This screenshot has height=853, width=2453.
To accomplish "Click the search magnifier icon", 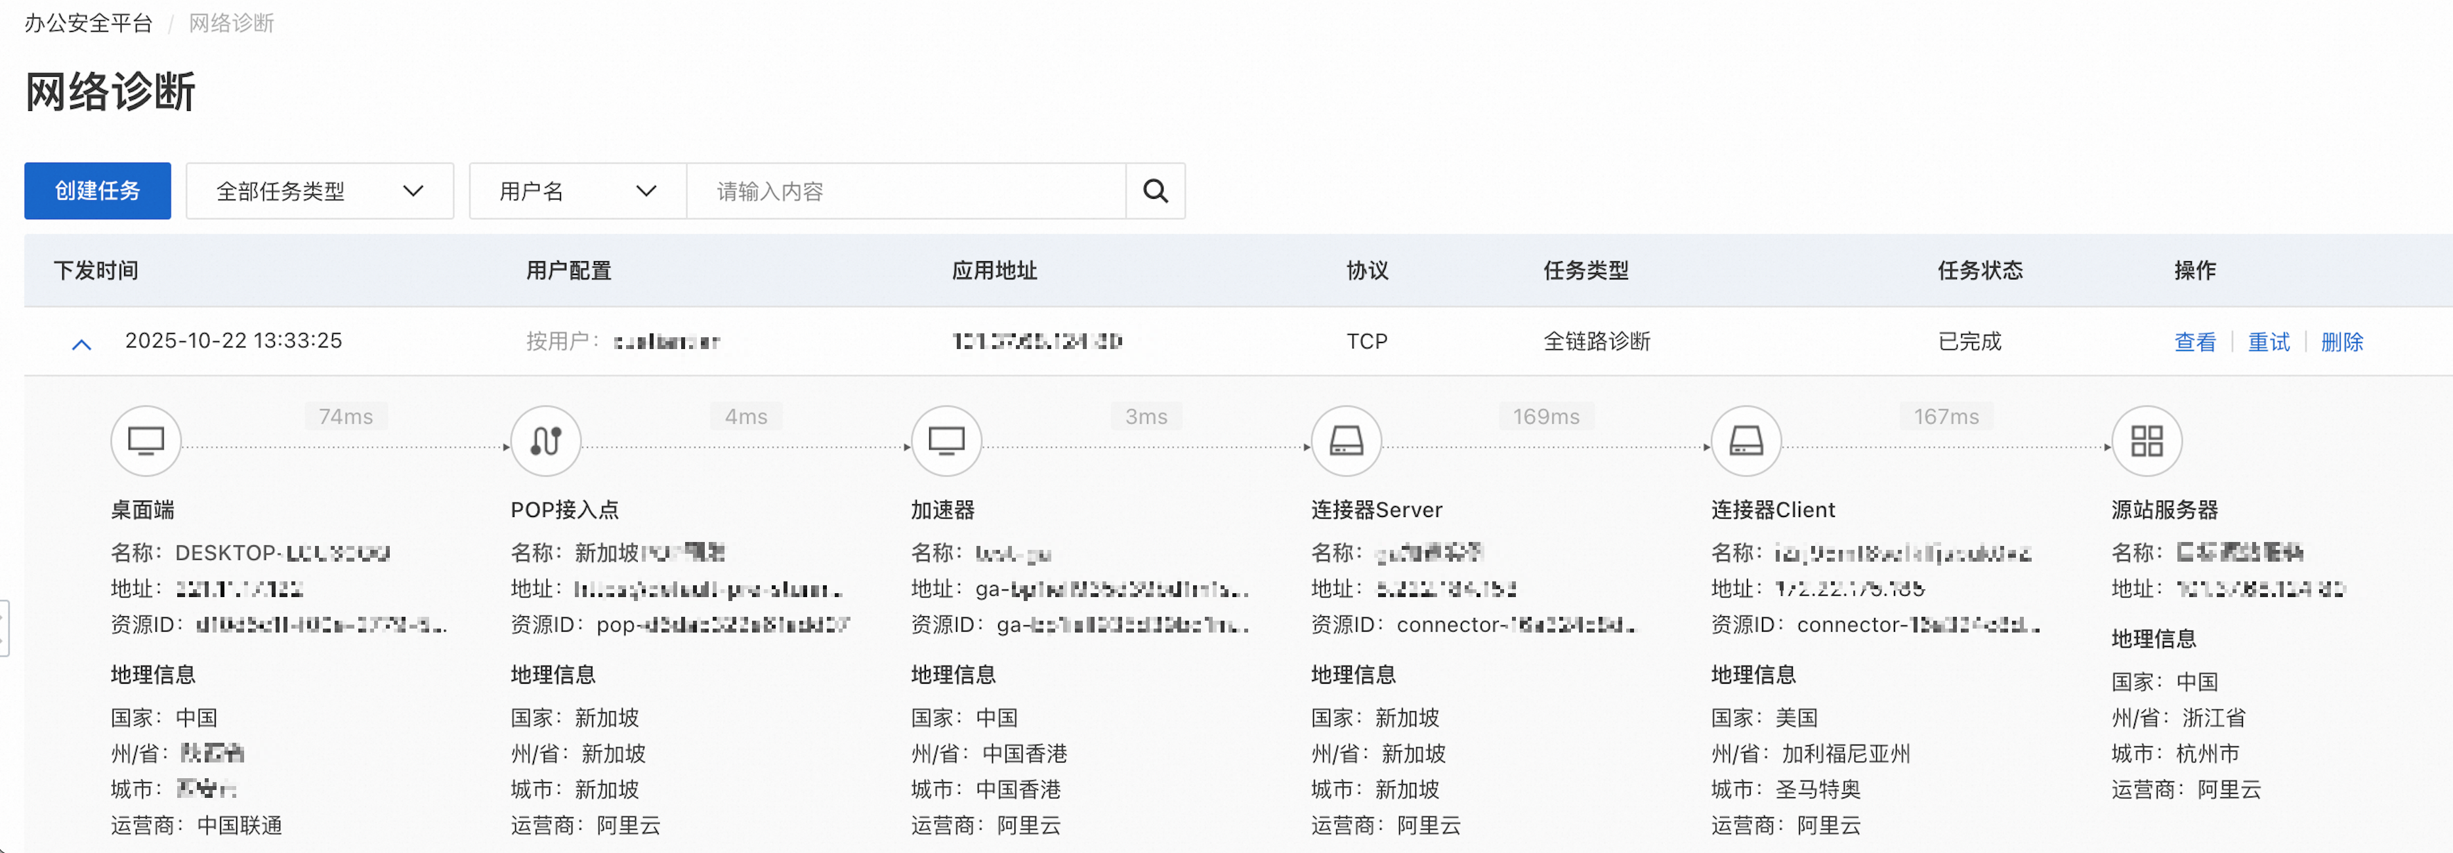I will pyautogui.click(x=1155, y=192).
